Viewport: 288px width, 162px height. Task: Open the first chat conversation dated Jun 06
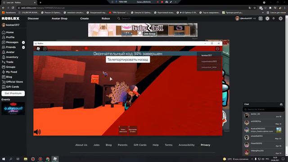tap(263, 115)
